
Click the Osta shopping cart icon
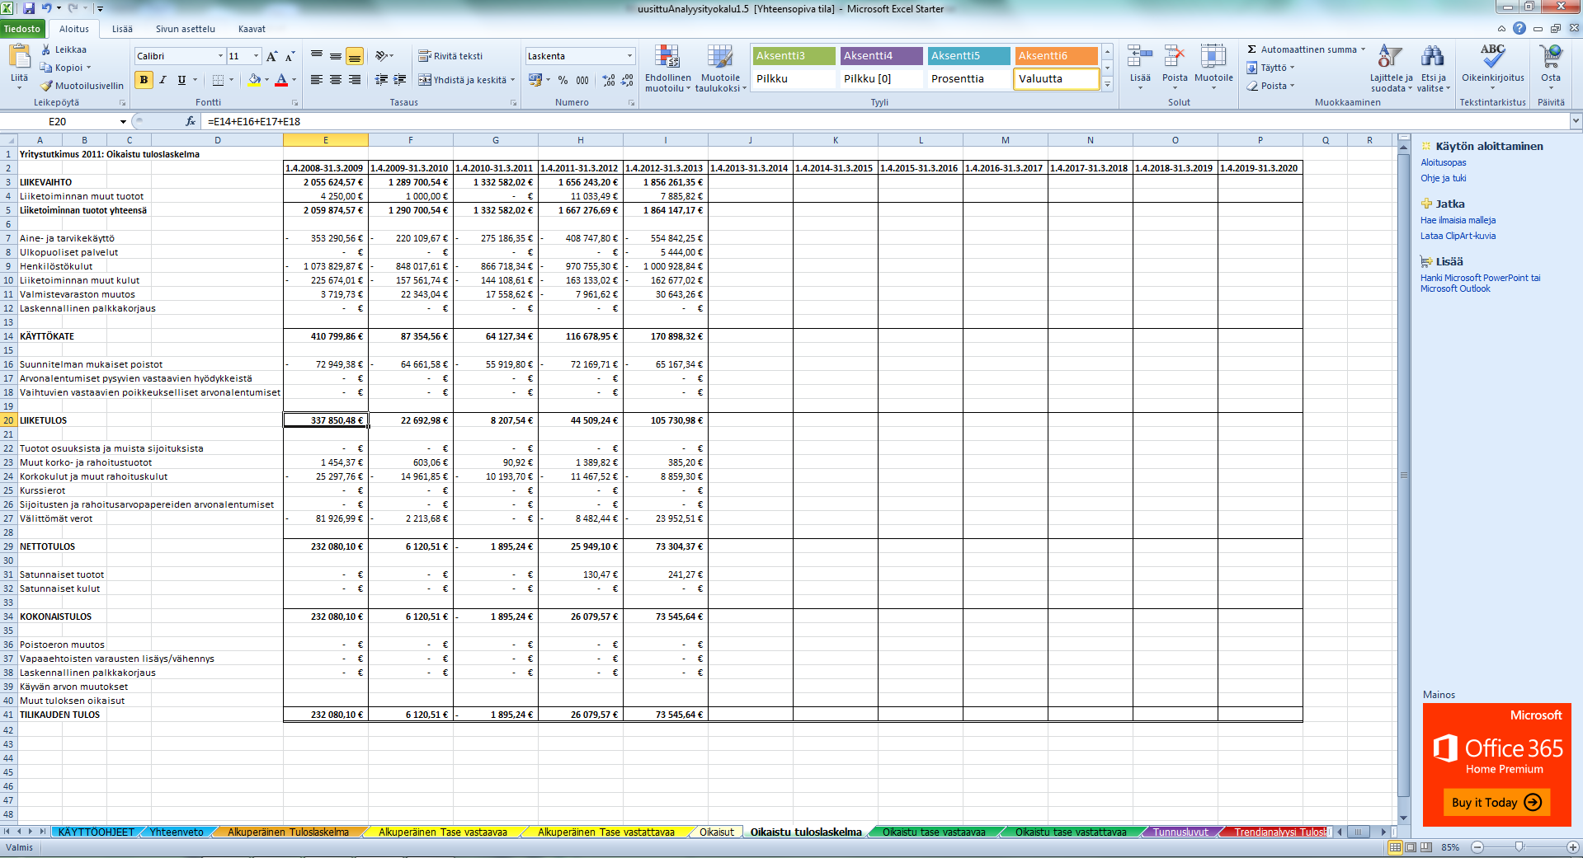(x=1551, y=56)
